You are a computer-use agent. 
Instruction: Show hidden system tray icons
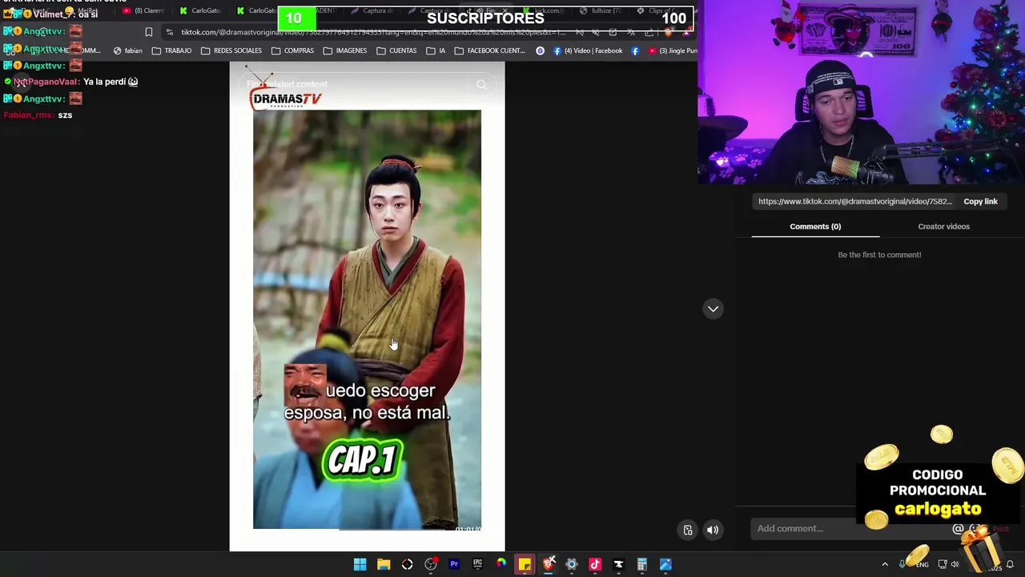tap(885, 564)
